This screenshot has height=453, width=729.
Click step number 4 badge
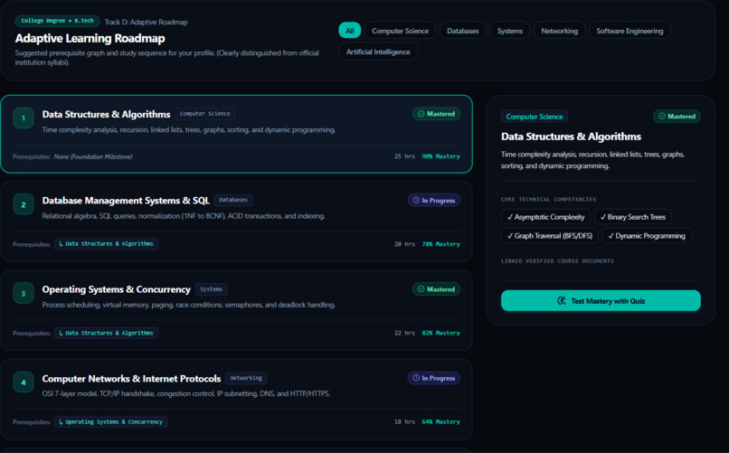click(24, 382)
